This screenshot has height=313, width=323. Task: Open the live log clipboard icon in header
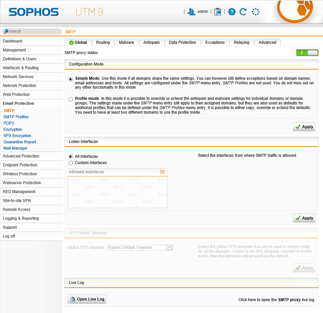pos(218,12)
